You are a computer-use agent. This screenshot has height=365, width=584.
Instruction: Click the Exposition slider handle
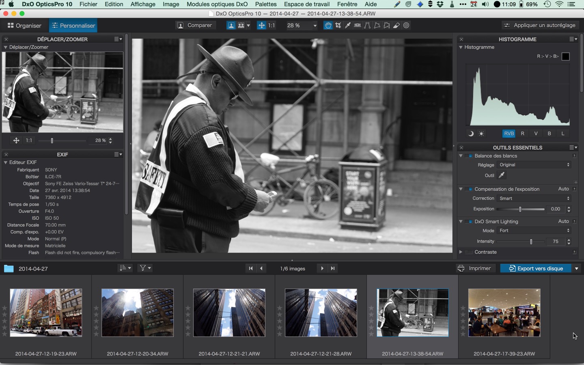[x=520, y=209]
